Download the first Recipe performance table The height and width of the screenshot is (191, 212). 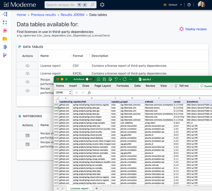(28, 82)
